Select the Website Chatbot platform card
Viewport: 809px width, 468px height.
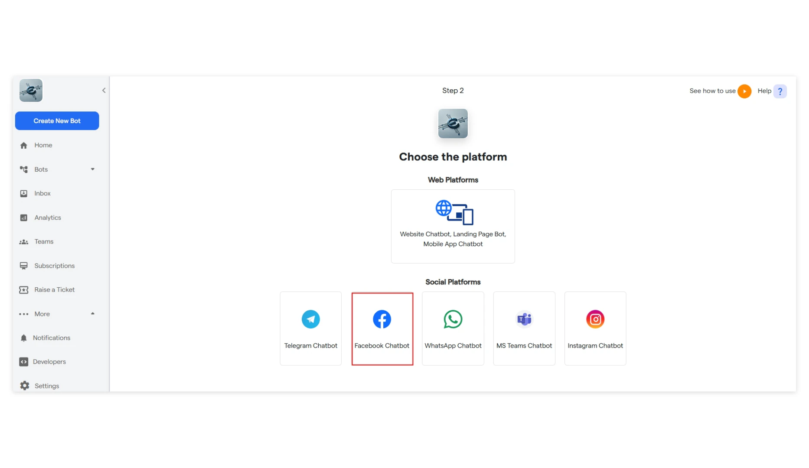click(x=453, y=226)
